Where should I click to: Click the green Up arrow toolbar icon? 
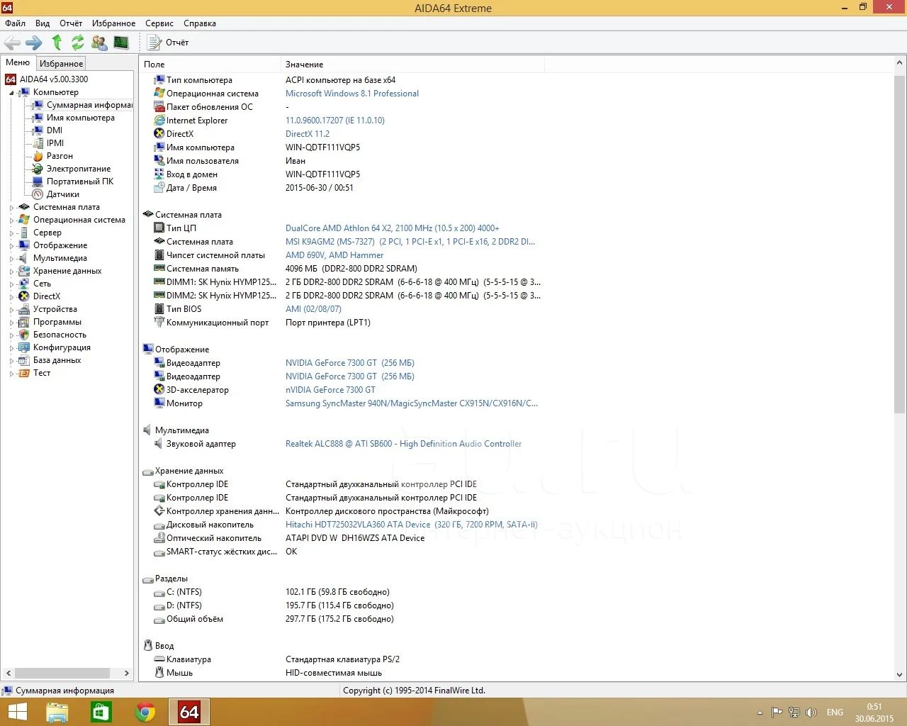pos(57,43)
